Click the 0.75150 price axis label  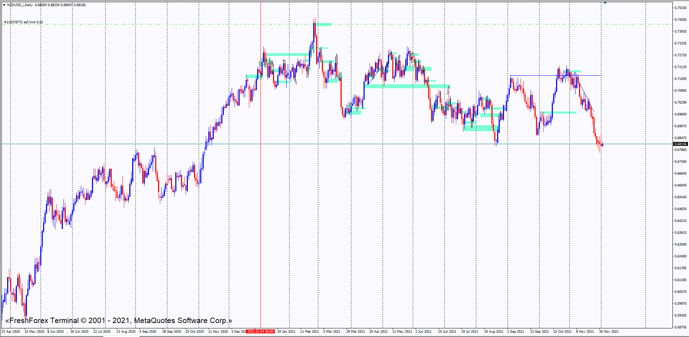[x=680, y=8]
